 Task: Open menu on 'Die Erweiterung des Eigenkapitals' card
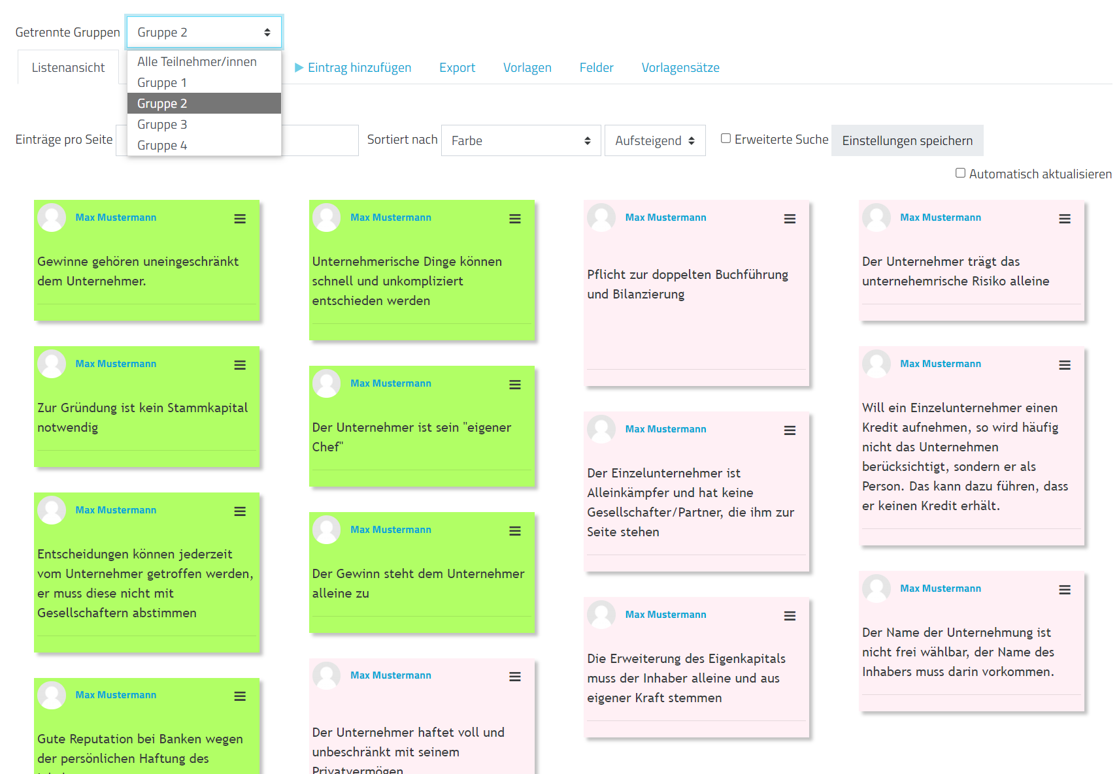tap(790, 616)
